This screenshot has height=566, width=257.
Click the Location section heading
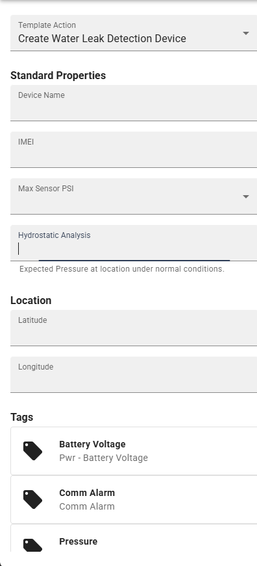[31, 300]
